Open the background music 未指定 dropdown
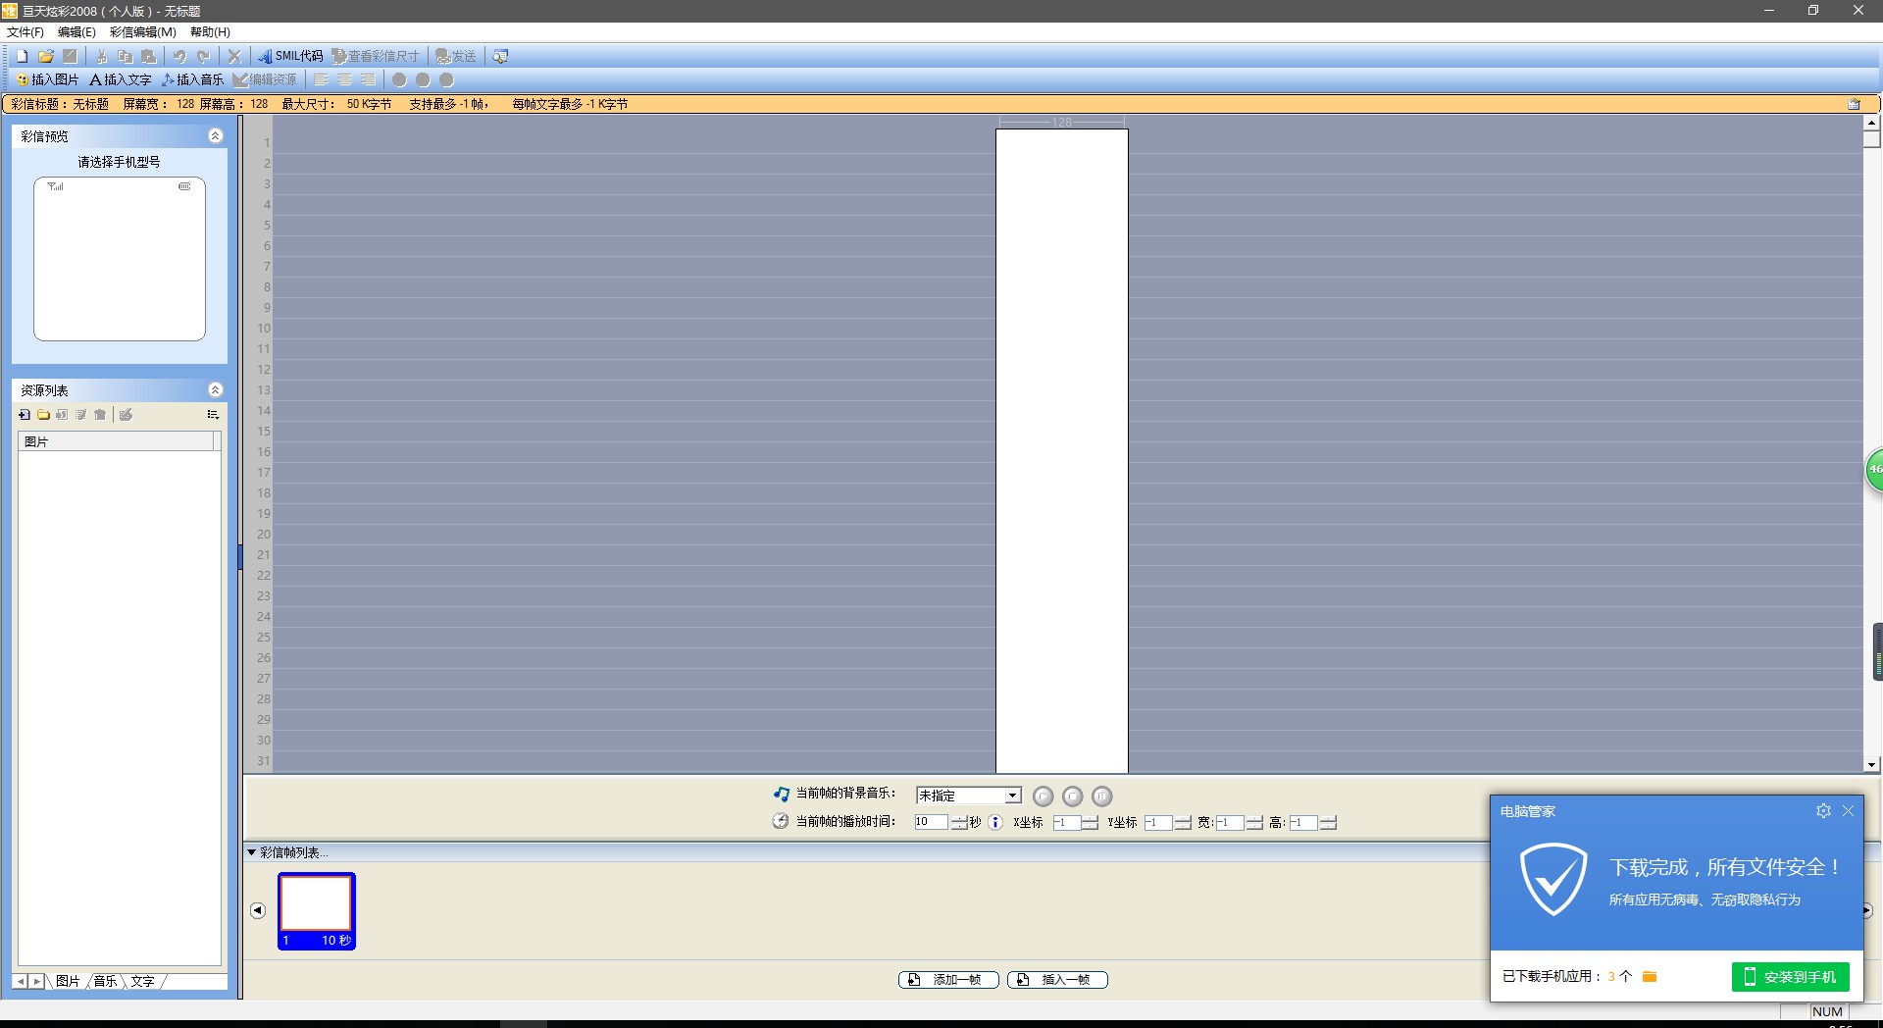The width and height of the screenshot is (1883, 1028). [1012, 796]
